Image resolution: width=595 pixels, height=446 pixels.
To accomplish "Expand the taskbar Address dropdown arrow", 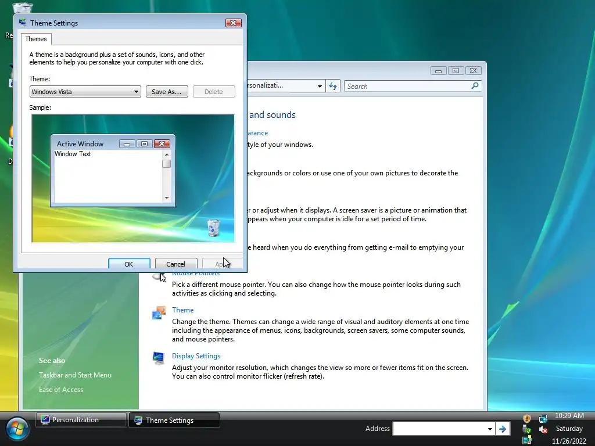I will [x=490, y=429].
